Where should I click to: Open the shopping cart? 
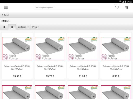127,7
